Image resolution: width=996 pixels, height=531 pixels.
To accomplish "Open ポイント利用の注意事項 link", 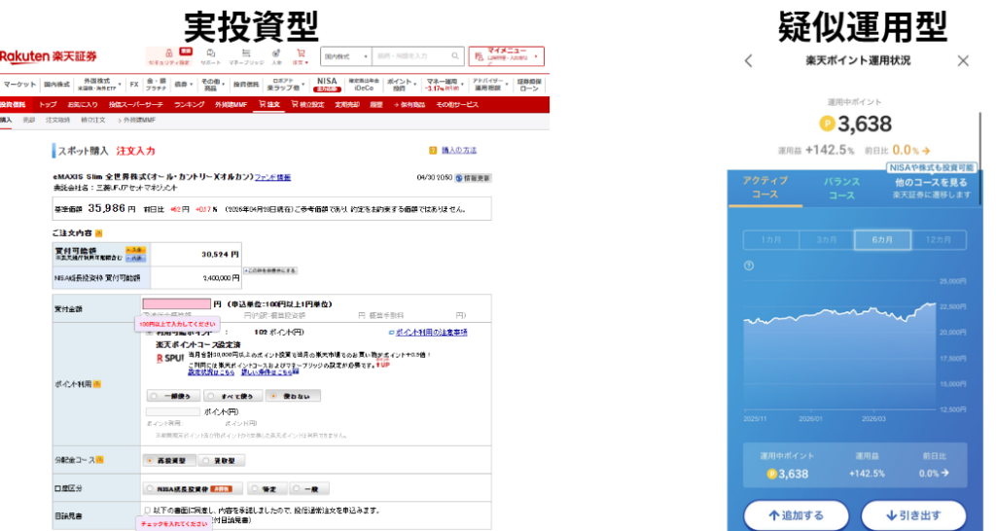I will click(x=431, y=333).
